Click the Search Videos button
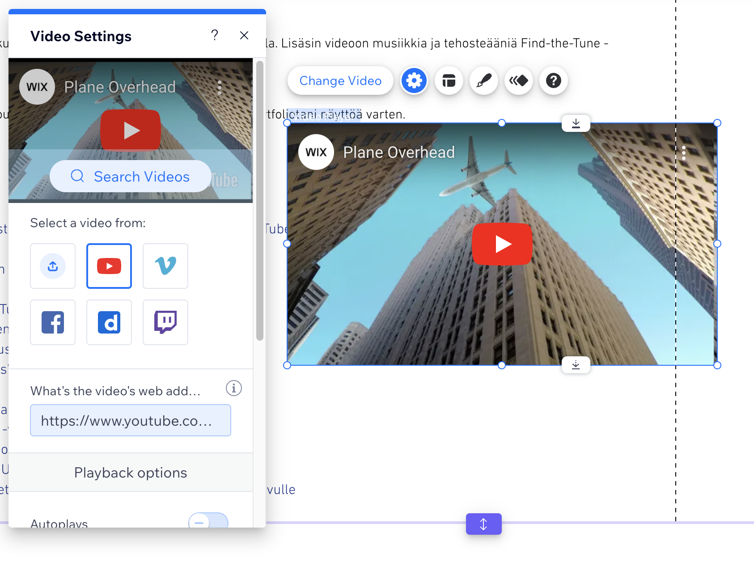 pyautogui.click(x=130, y=177)
